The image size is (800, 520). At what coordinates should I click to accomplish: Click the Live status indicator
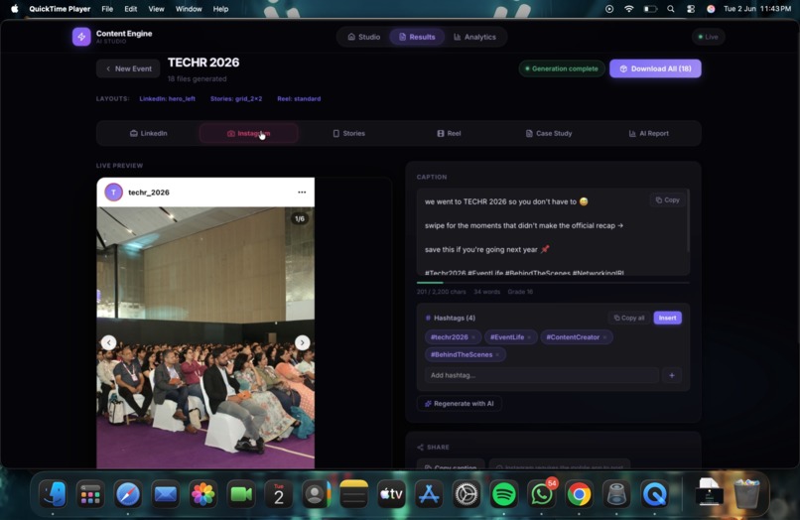coord(708,37)
